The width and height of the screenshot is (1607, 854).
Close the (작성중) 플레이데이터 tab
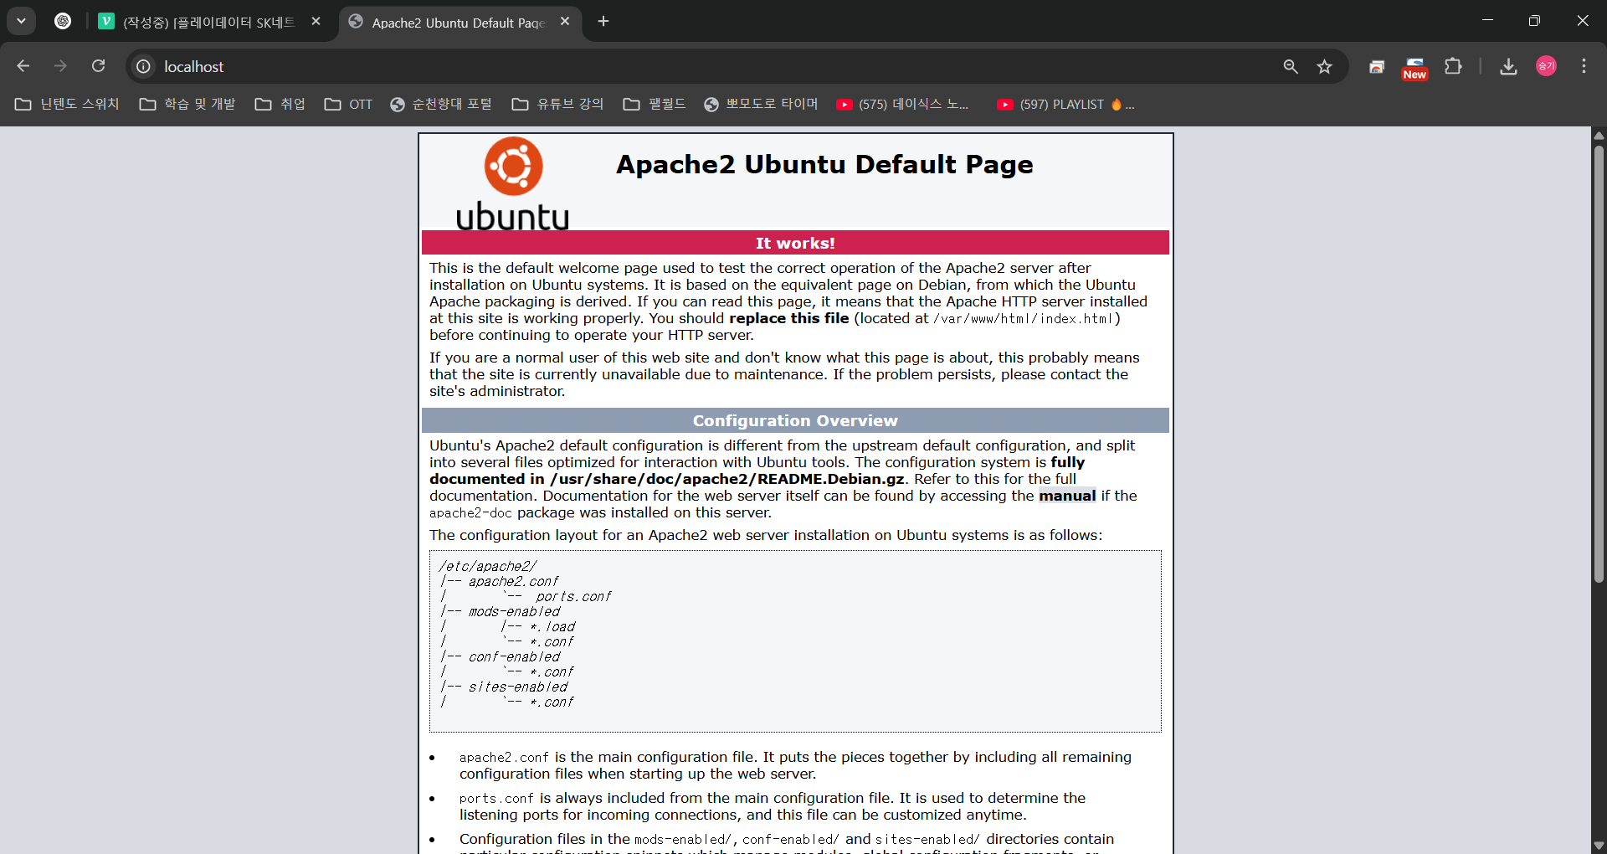316,22
